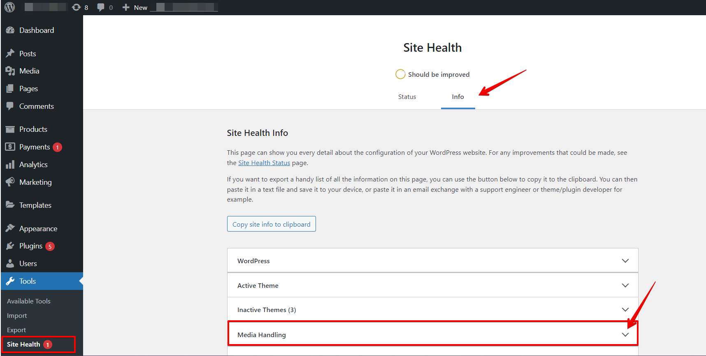
Task: Click Copy site info to clipboard
Action: coord(271,224)
